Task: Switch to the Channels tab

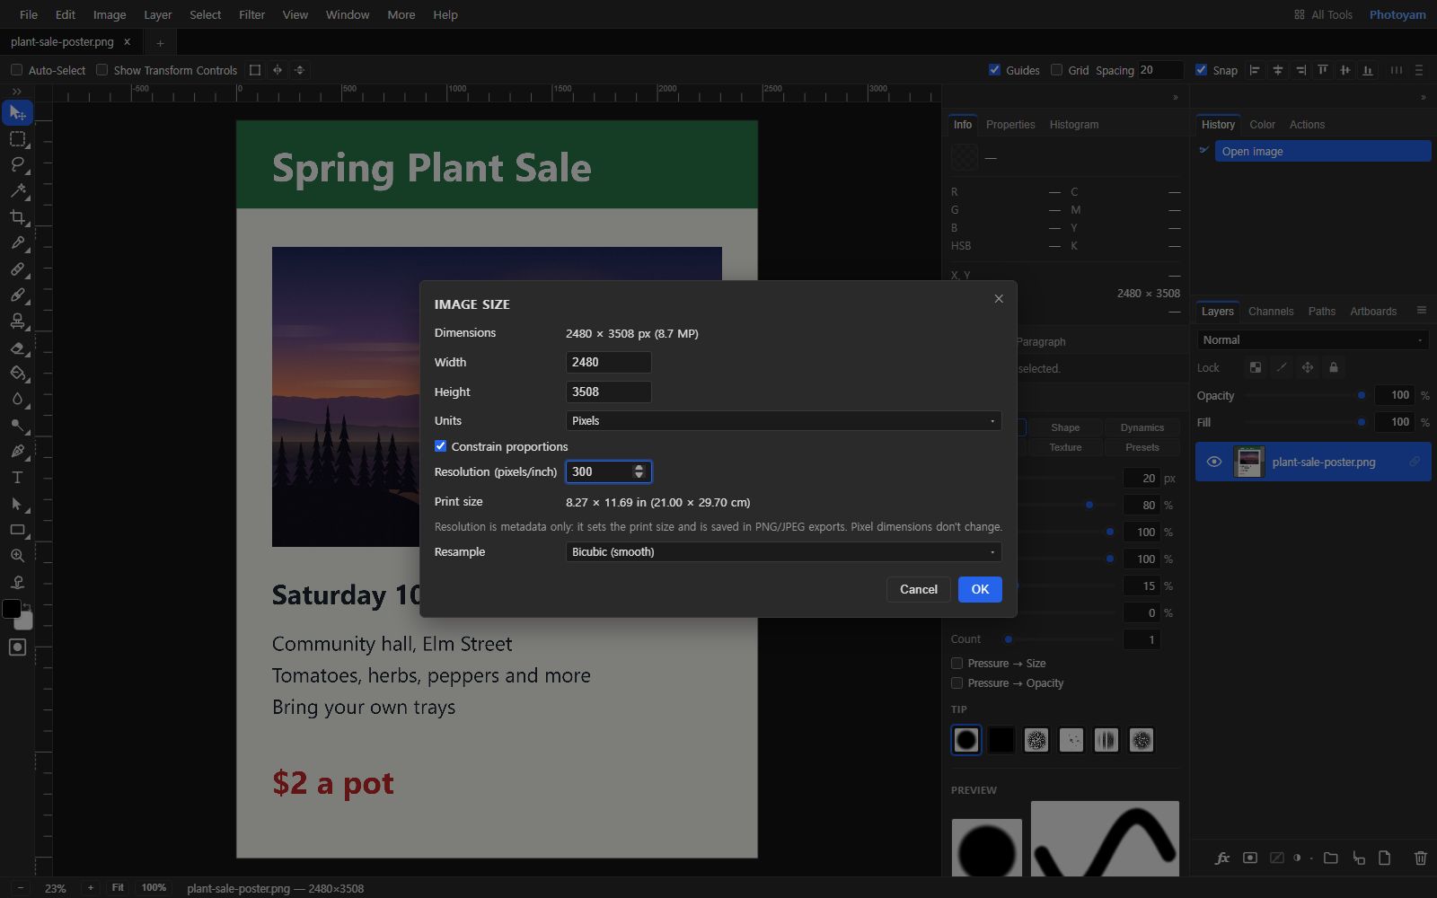Action: (x=1271, y=312)
